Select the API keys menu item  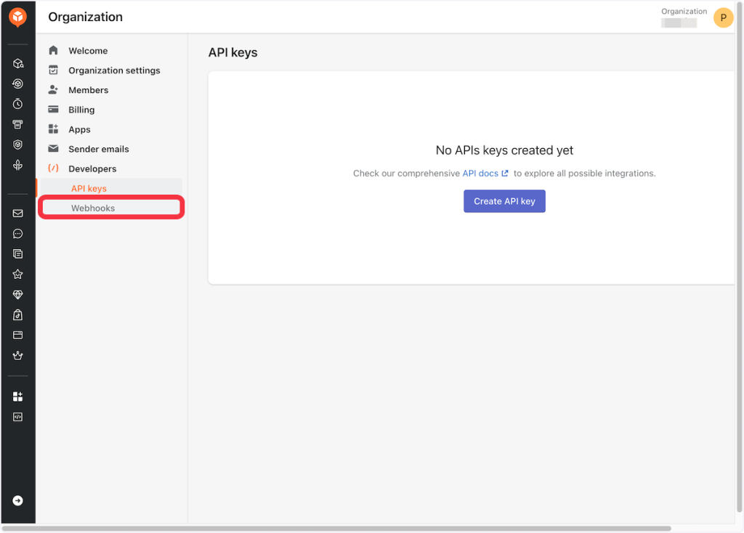pyautogui.click(x=89, y=189)
